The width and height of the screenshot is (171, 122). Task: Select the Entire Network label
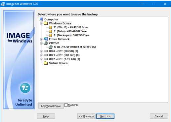[x=59, y=39]
